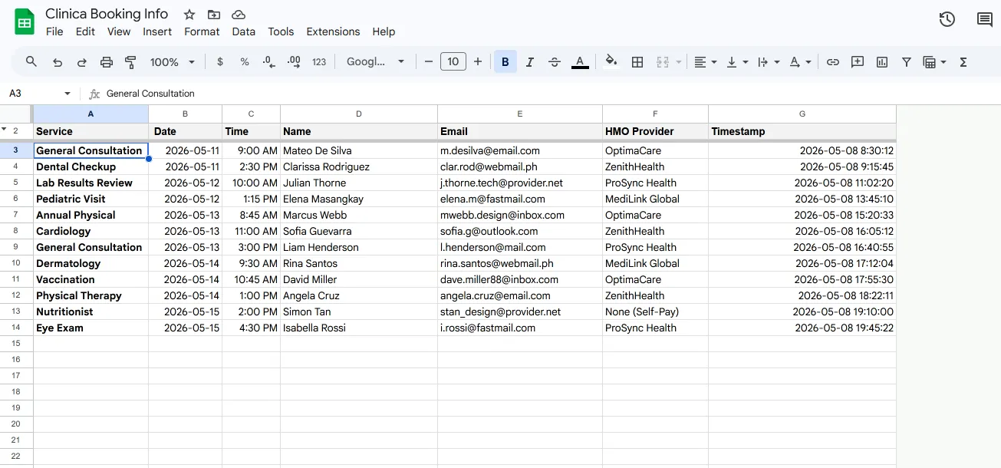Open the borders tool
Viewport: 1001px width, 468px height.
coord(637,62)
